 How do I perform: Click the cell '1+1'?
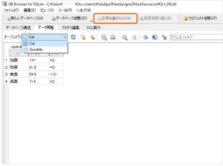click(x=39, y=60)
